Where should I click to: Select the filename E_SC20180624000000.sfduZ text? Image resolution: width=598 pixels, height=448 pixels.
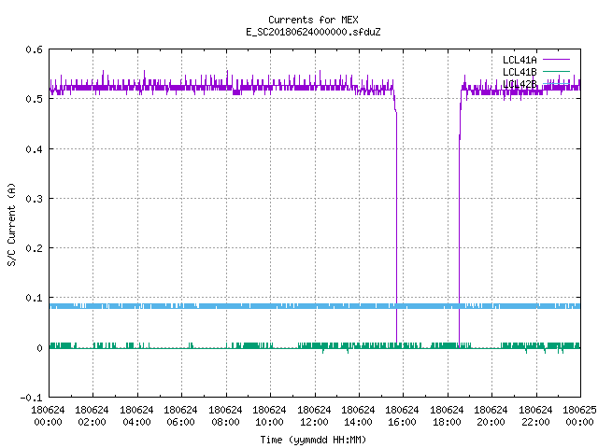pyautogui.click(x=313, y=32)
